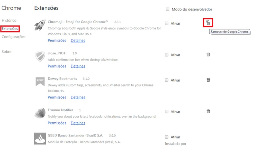Image resolution: width=253 pixels, height=147 pixels.
Task: Click the Fruumo Notifier extension name
Action: 60,110
